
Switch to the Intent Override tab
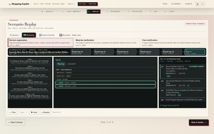47,35
